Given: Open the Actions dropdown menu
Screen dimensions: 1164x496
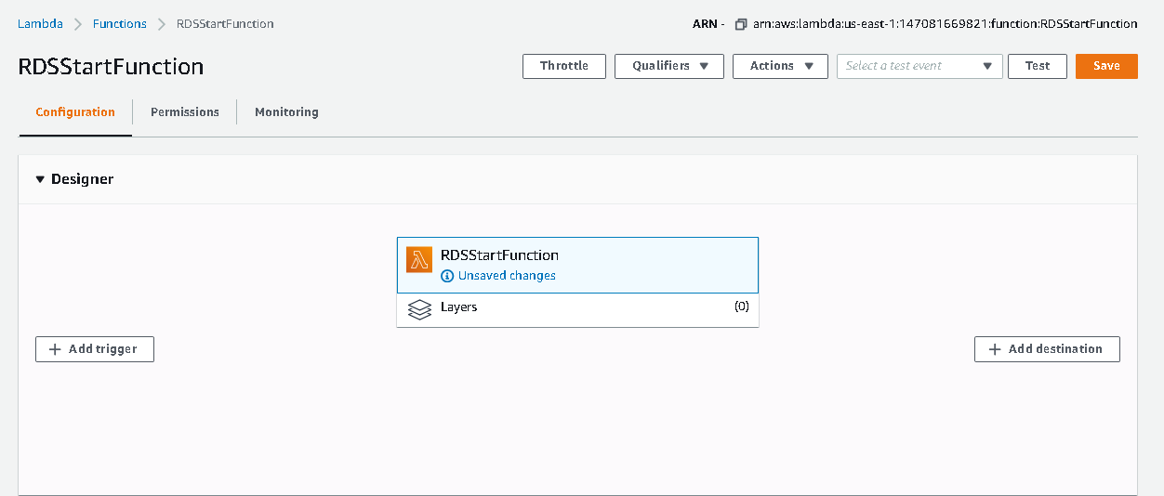Looking at the screenshot, I should (780, 66).
